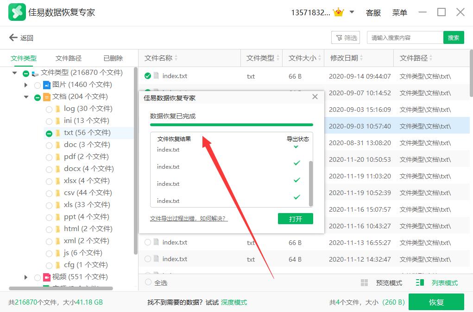Open the 文件导出过程出错 help link

189,219
